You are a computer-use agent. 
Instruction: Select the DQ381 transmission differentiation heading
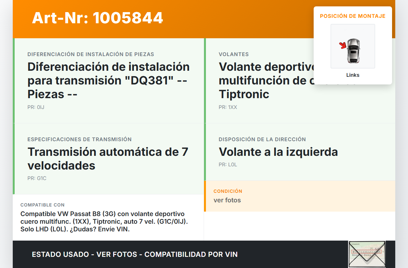pyautogui.click(x=108, y=80)
